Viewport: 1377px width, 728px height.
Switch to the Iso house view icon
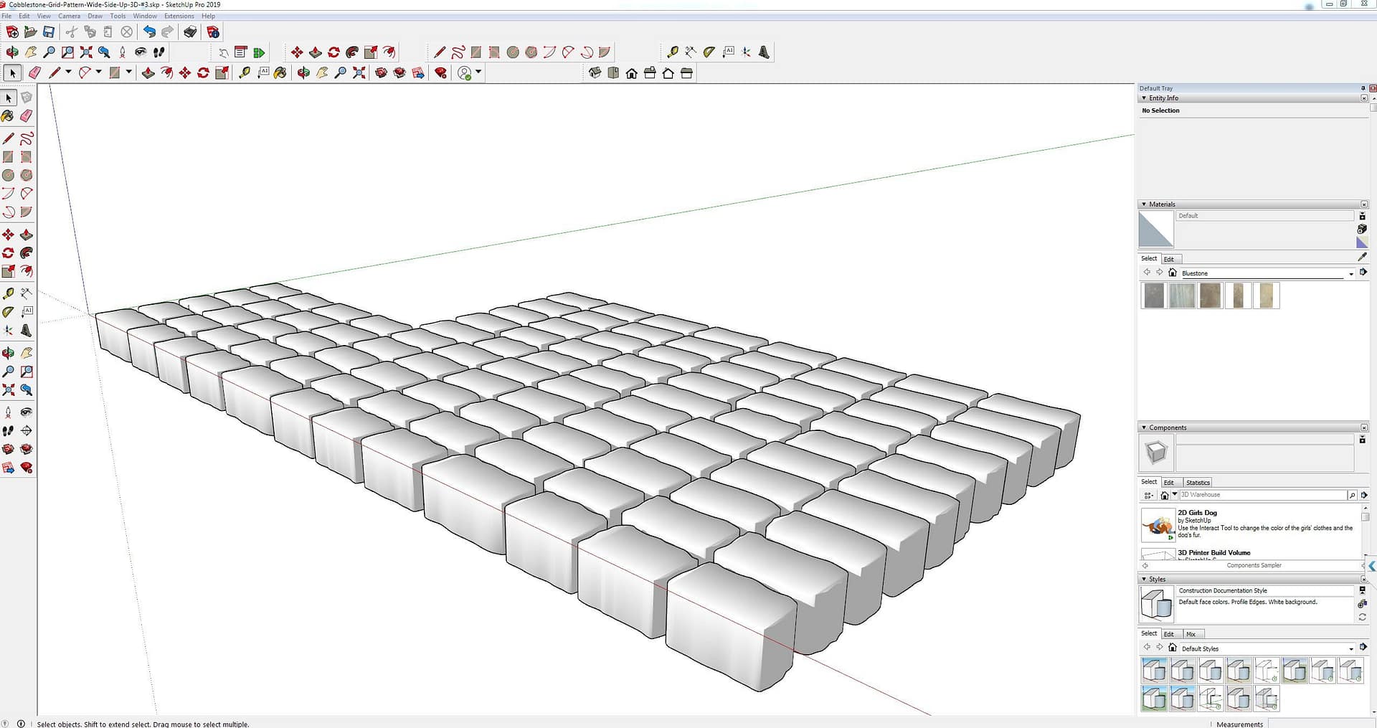tap(595, 73)
